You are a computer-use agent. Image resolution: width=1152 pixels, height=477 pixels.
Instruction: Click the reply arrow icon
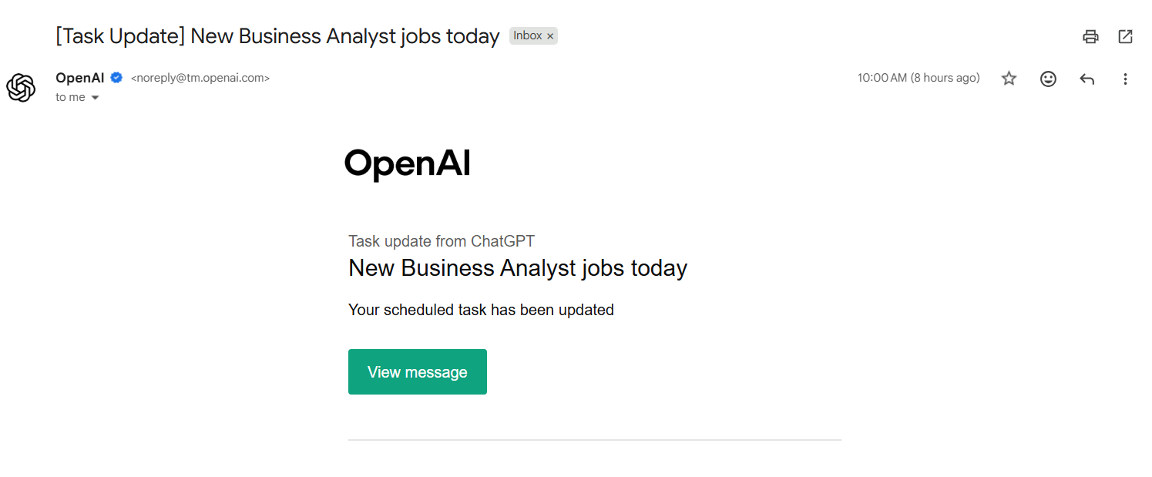tap(1087, 78)
